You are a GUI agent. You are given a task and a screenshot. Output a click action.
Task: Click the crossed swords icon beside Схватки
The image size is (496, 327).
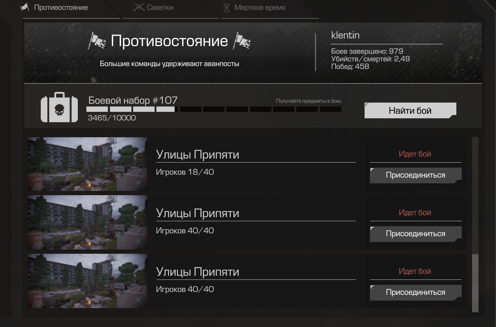click(x=139, y=7)
